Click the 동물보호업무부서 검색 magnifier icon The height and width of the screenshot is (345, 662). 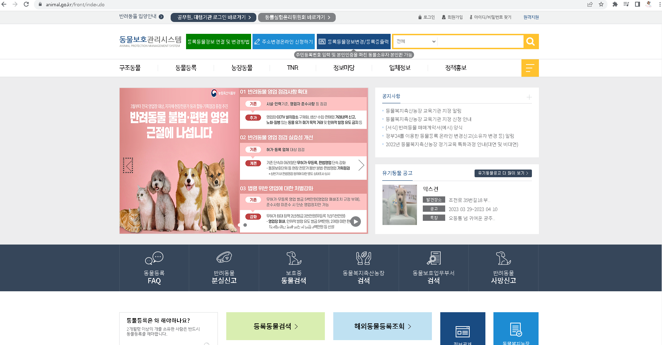click(433, 258)
